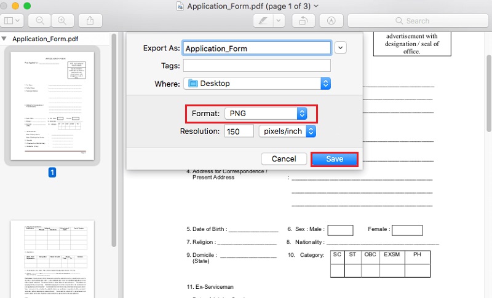Image resolution: width=492 pixels, height=298 pixels.
Task: Save the exported file
Action: pyautogui.click(x=335, y=159)
